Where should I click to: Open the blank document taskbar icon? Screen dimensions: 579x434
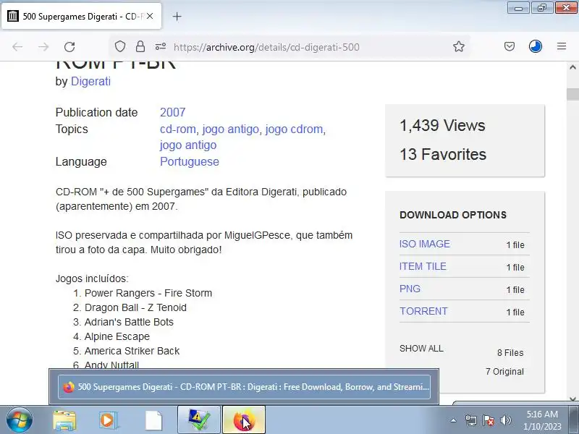click(x=153, y=420)
